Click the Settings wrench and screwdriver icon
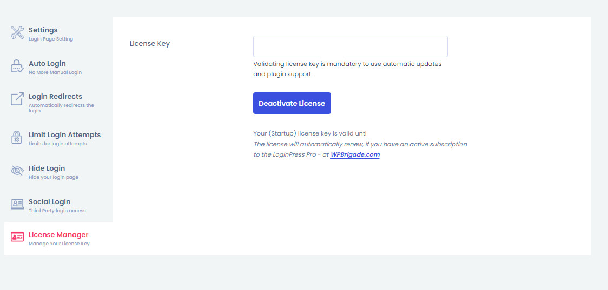 click(x=17, y=32)
